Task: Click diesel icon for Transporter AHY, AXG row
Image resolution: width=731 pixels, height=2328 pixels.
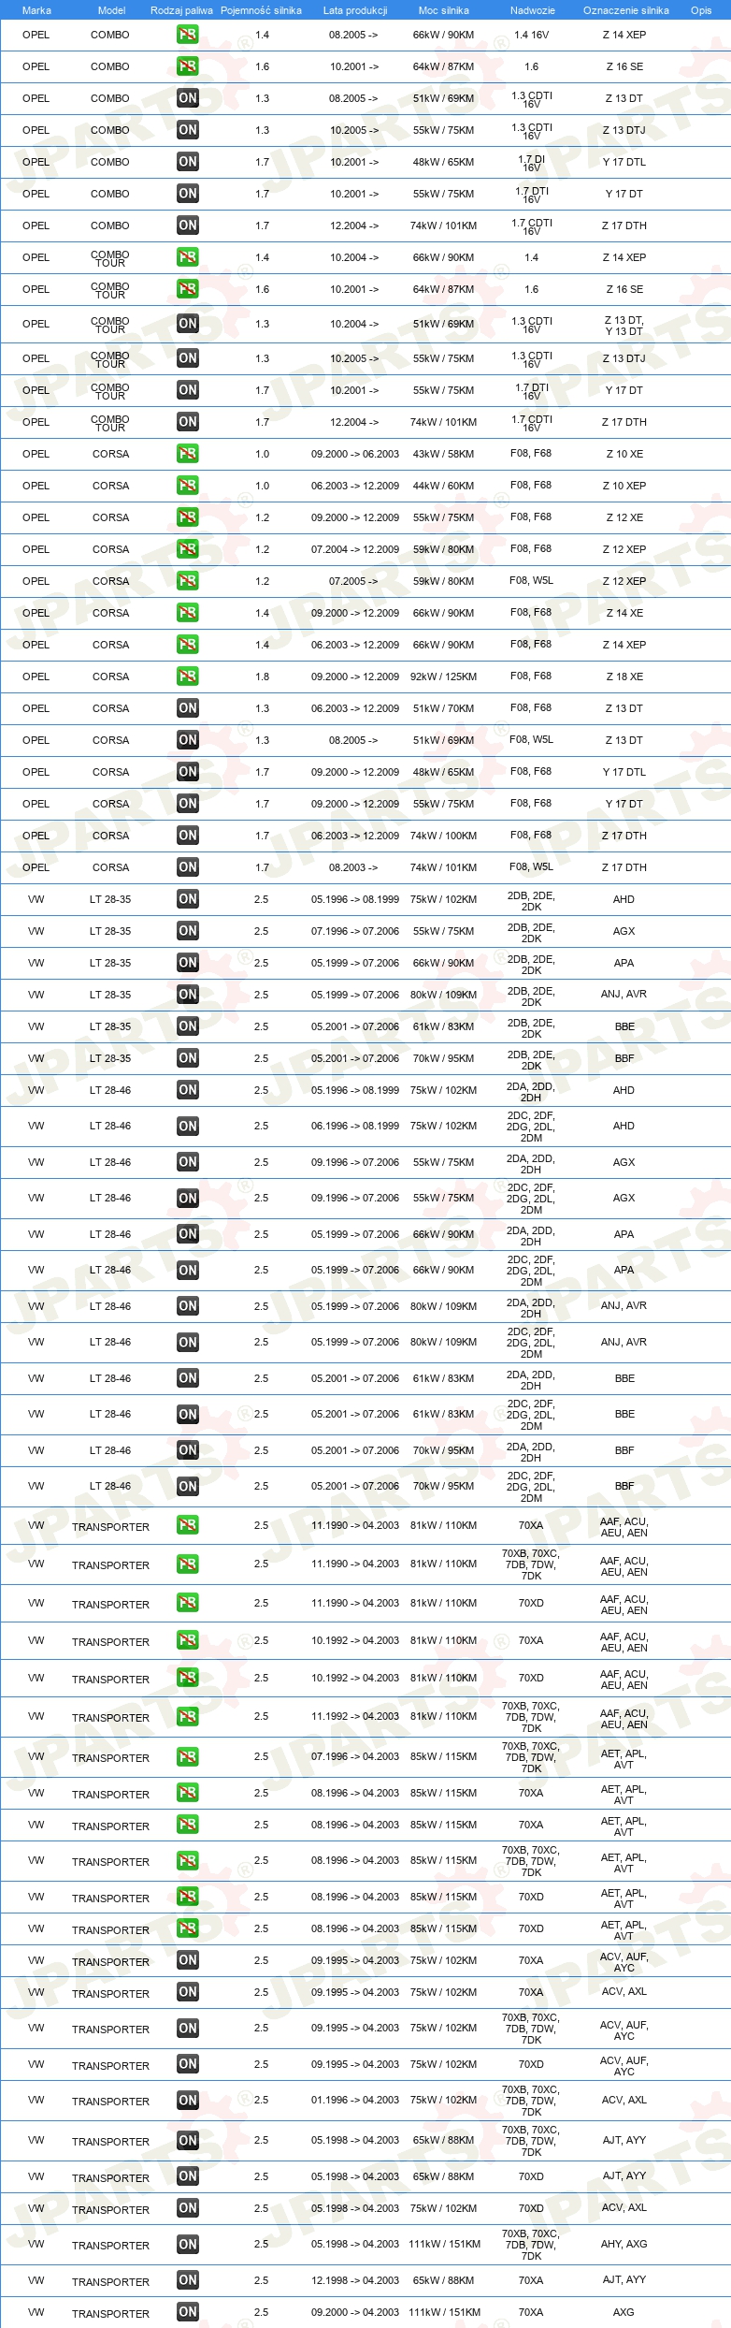Action: (187, 2244)
